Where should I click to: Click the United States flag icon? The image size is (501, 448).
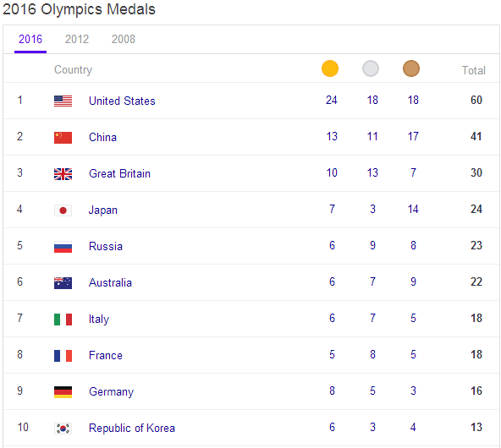coord(63,101)
